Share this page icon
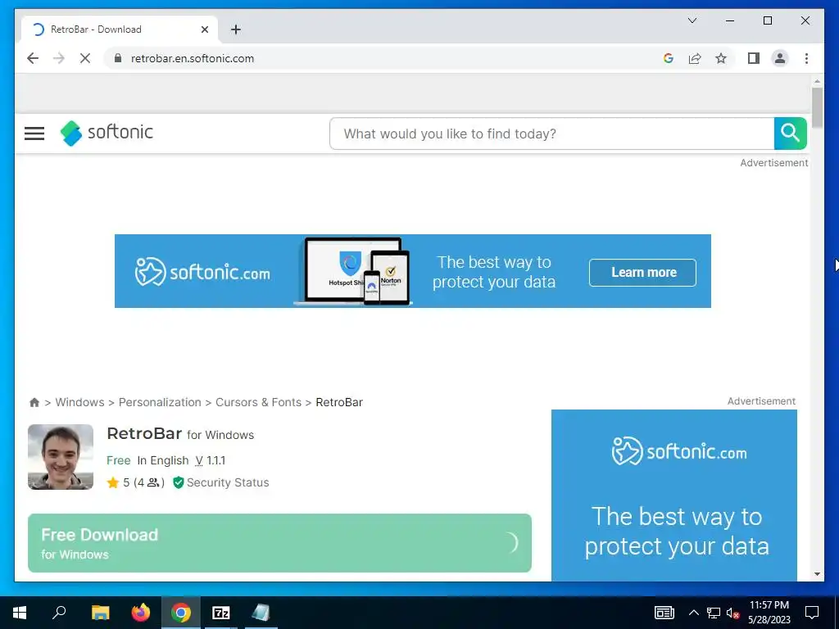This screenshot has width=839, height=629. point(695,58)
